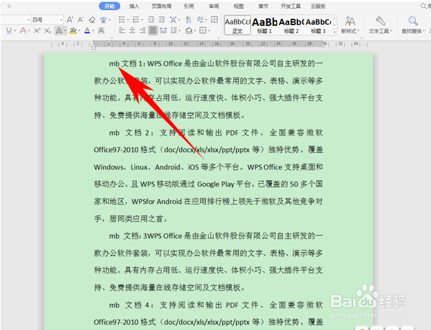Justify text alignment
431x330 pixels.
(x=153, y=30)
